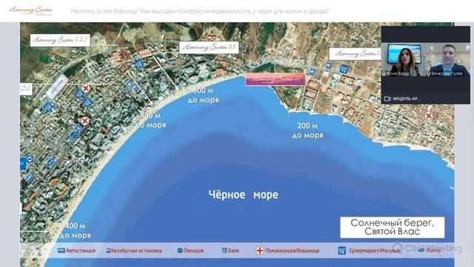474x267 pixels.
Task: Click the shopping cart icon in legend
Action: 341,251
